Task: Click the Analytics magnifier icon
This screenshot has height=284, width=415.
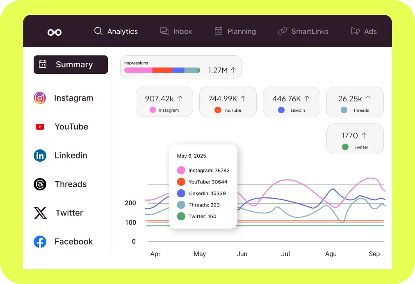Action: pyautogui.click(x=98, y=31)
